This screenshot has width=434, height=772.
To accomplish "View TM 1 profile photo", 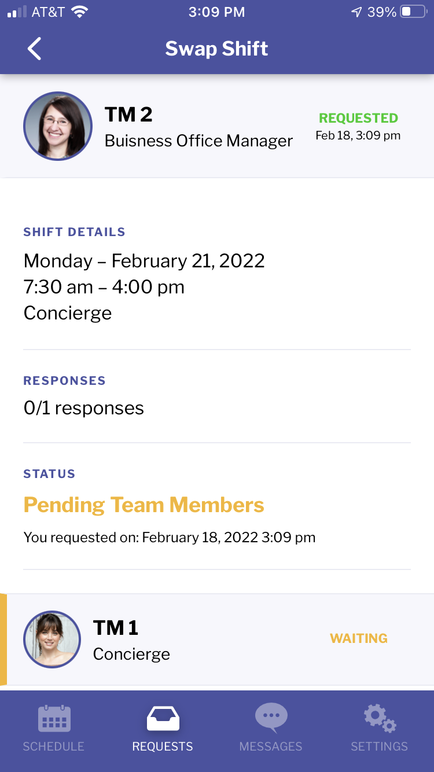I will click(x=52, y=639).
